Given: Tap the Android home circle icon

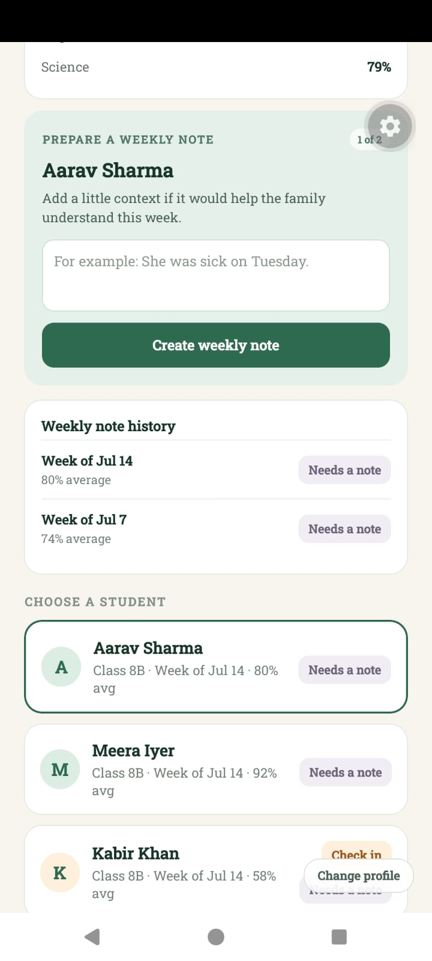Looking at the screenshot, I should pos(216,936).
